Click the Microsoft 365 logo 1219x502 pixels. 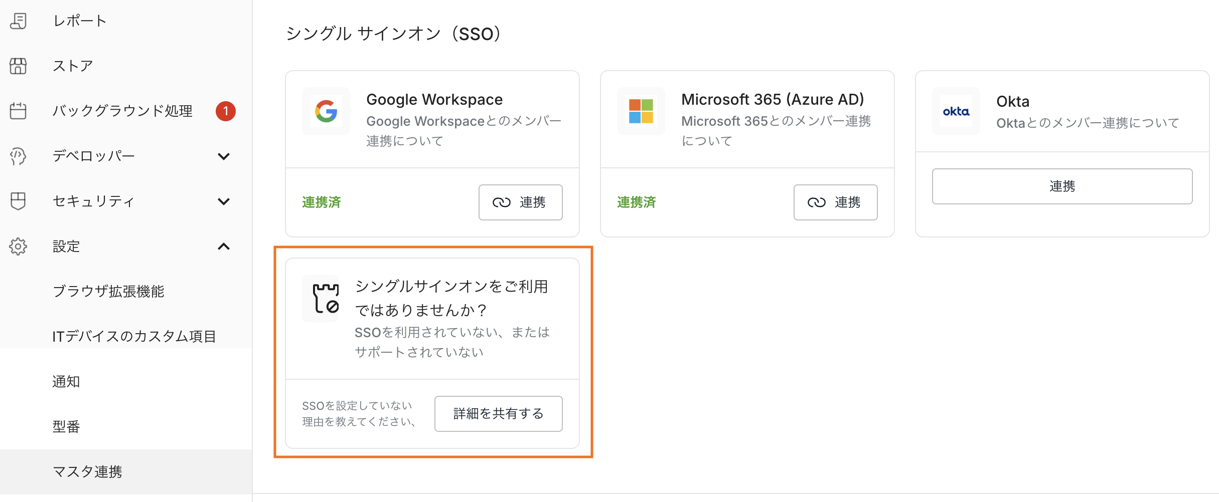click(x=641, y=111)
